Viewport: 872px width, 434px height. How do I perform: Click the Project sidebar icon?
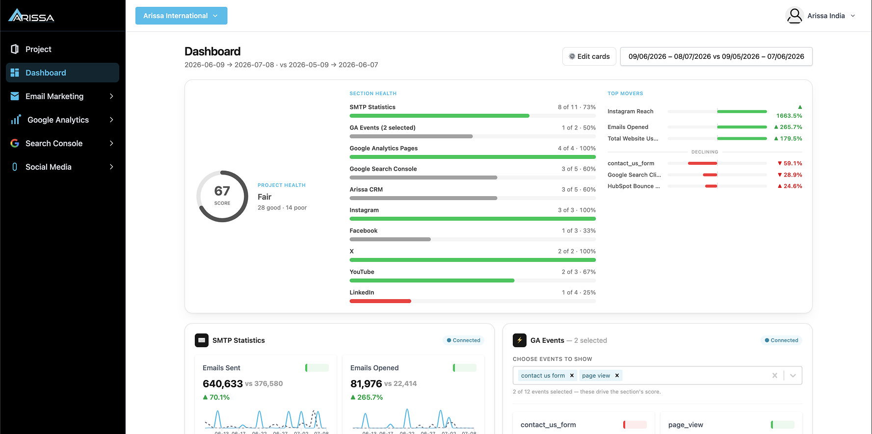[15, 49]
